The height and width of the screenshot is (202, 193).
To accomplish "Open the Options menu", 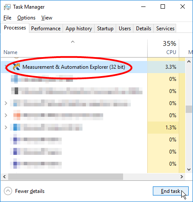I will [26, 18].
